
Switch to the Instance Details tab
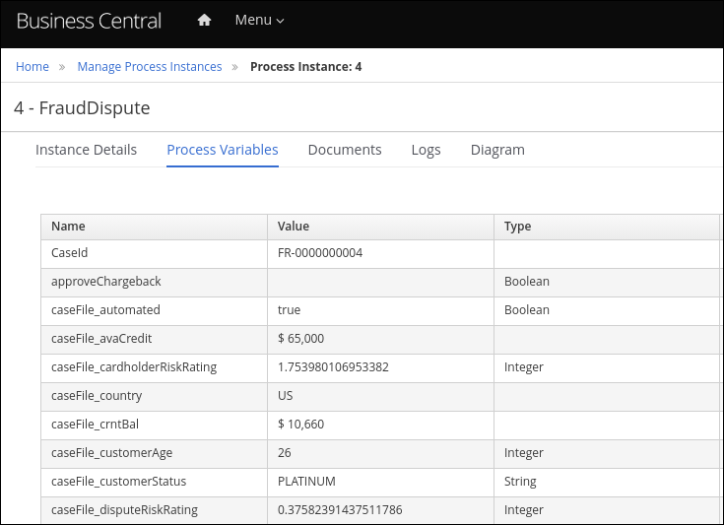(86, 150)
